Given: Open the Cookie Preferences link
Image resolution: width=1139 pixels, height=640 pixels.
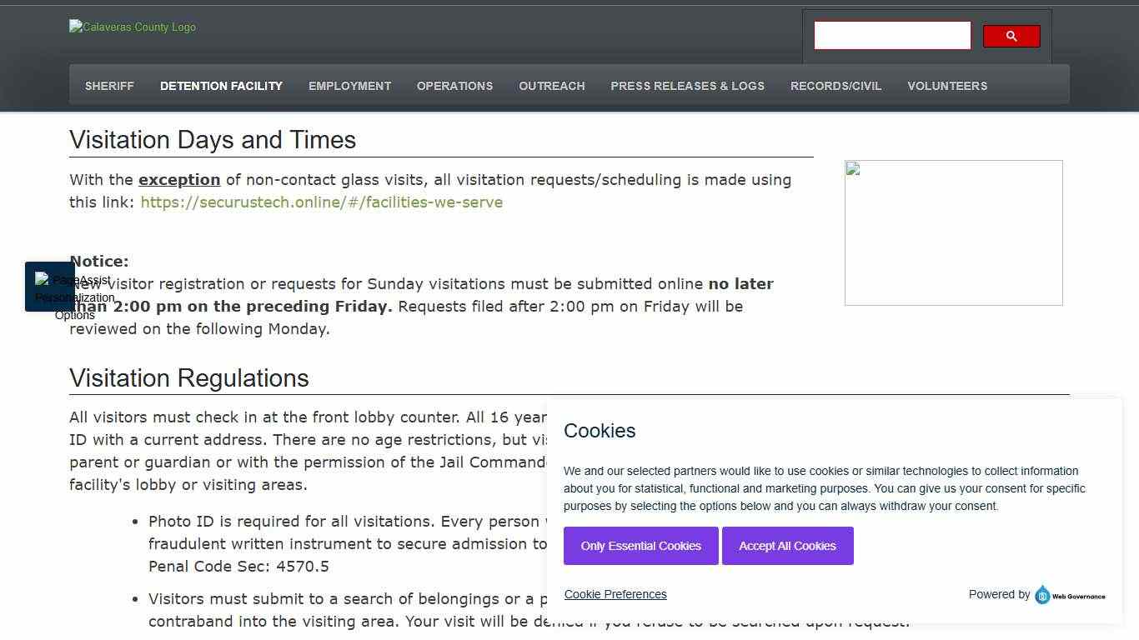Looking at the screenshot, I should (615, 594).
